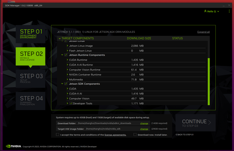234x151 pixels.
Task: Uncheck Jetson SDK Components checkbox
Action: pyautogui.click(x=66, y=84)
